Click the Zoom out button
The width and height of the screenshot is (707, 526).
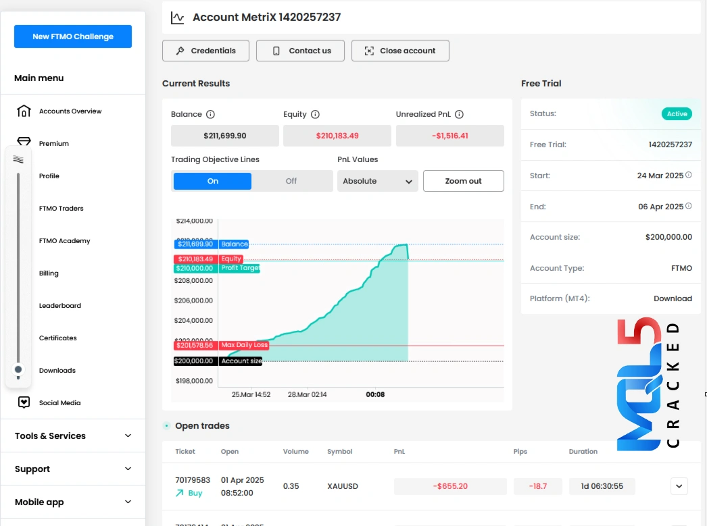click(x=463, y=181)
